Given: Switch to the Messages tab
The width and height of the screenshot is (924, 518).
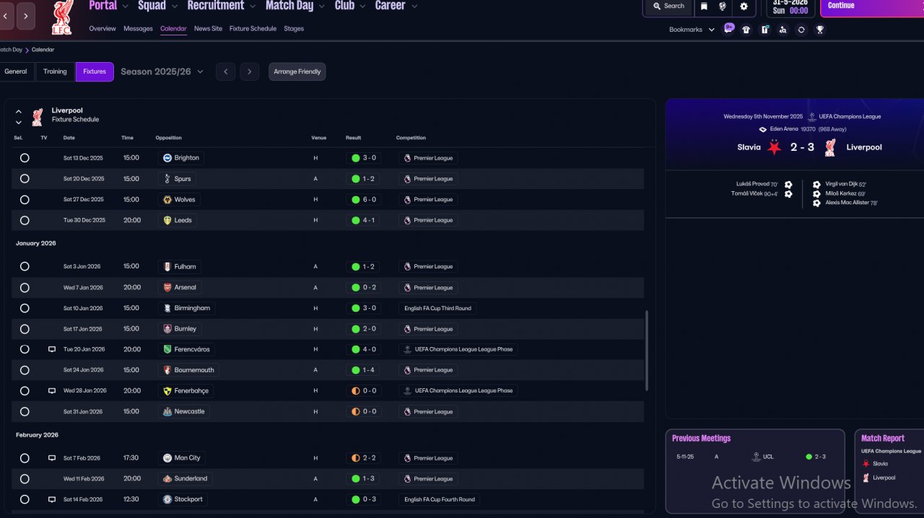Looking at the screenshot, I should [138, 29].
